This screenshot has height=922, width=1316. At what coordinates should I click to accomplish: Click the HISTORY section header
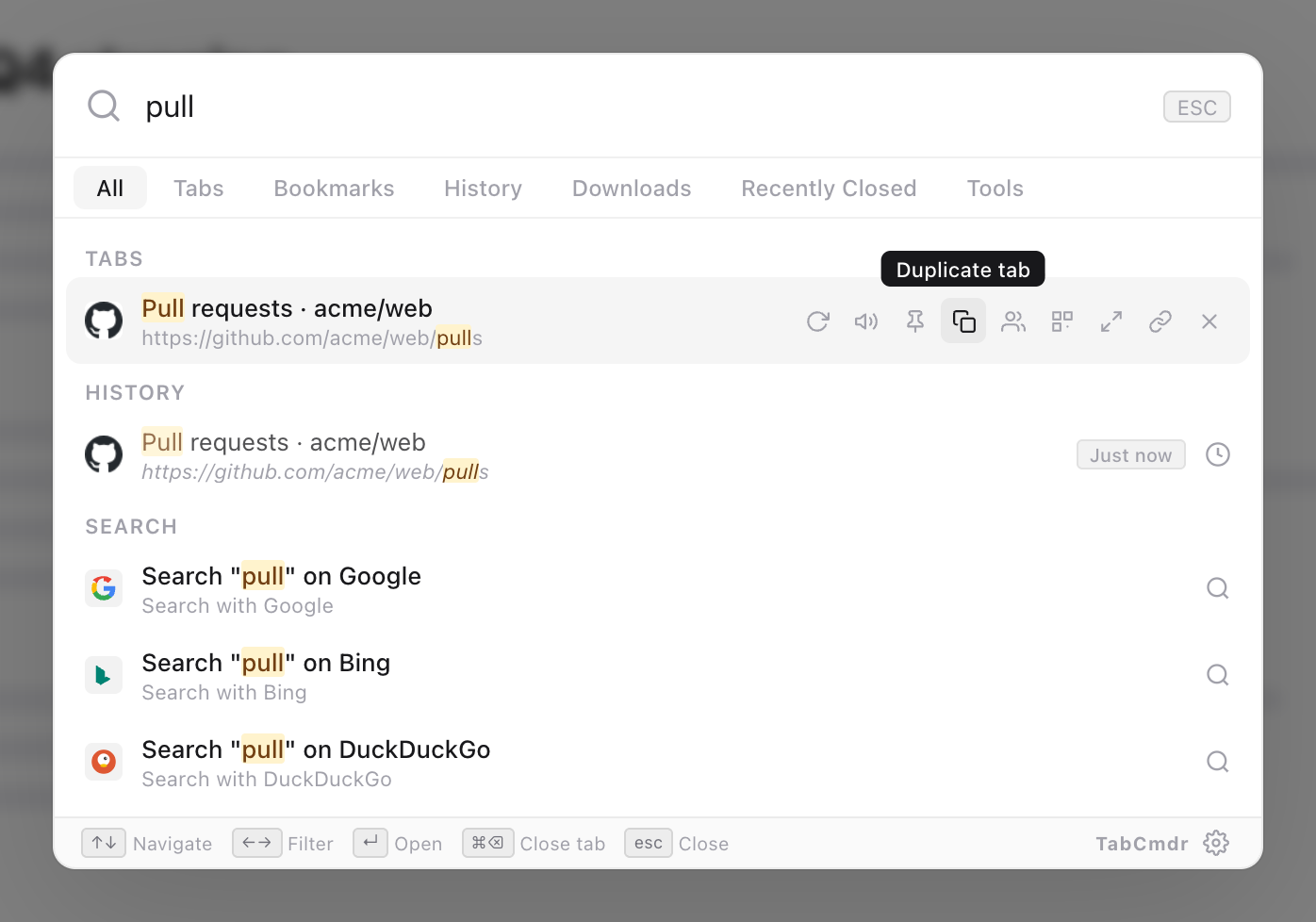pos(135,393)
